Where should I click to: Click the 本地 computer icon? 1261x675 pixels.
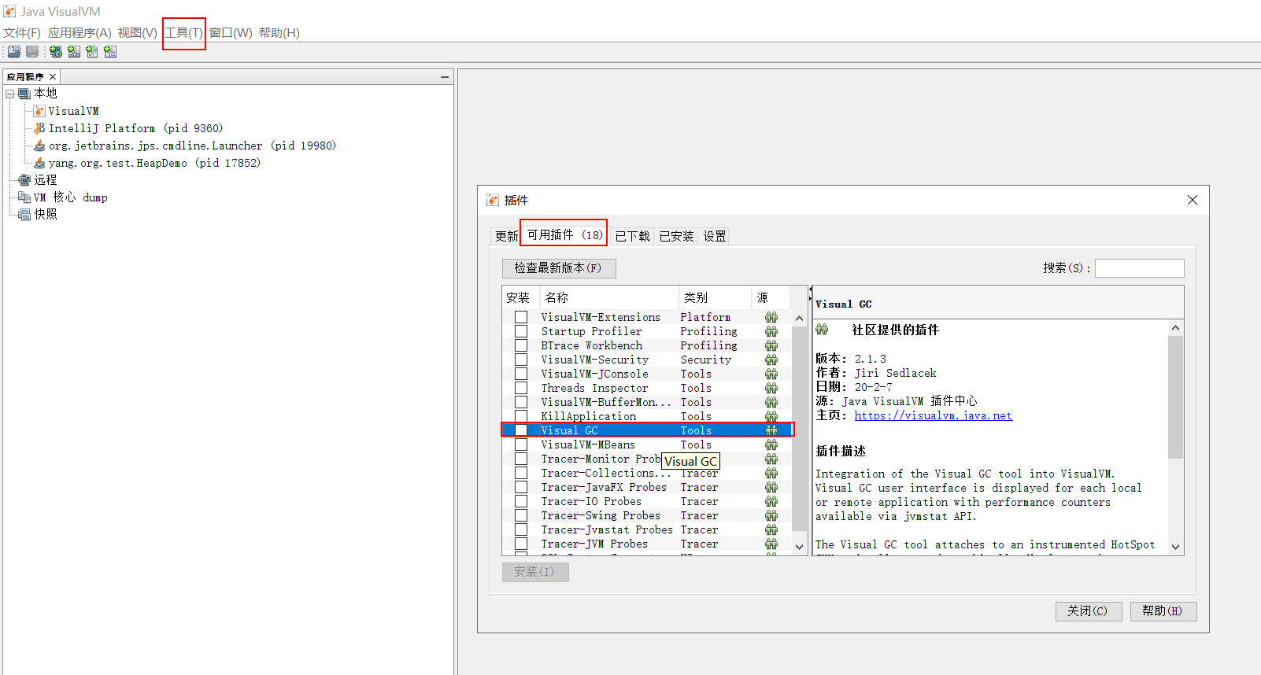(24, 94)
